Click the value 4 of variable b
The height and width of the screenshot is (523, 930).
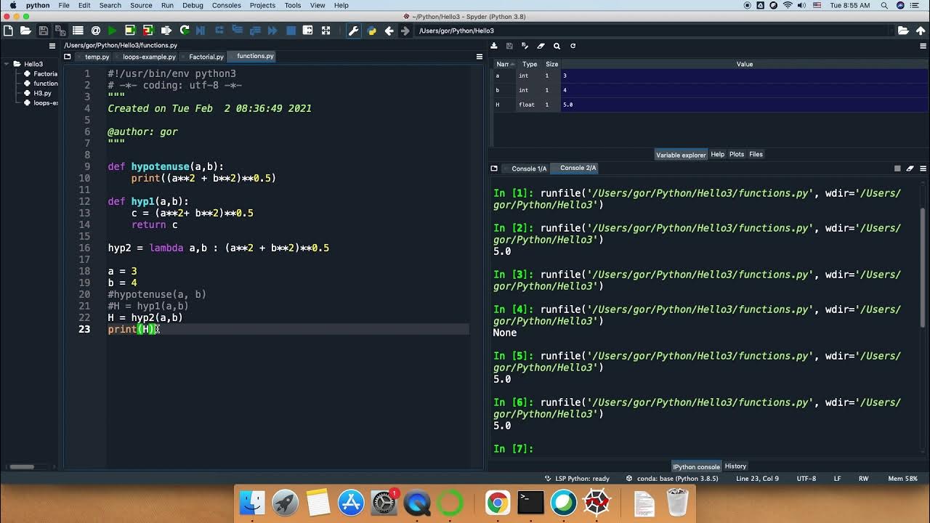coord(744,90)
